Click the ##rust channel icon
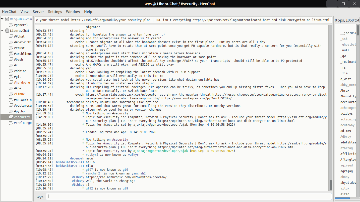This screenshot has height=202, width=360. (11, 48)
